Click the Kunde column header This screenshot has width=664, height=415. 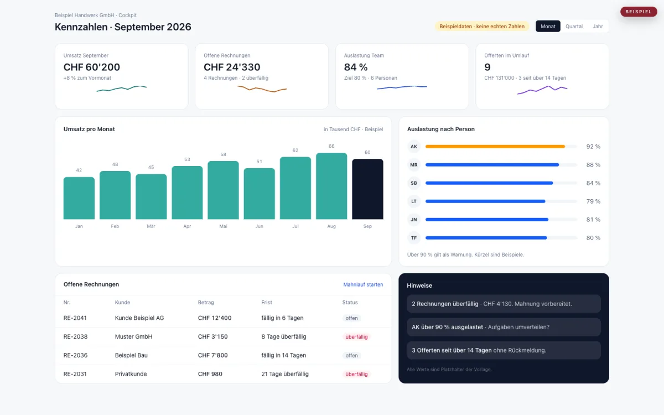click(x=123, y=303)
